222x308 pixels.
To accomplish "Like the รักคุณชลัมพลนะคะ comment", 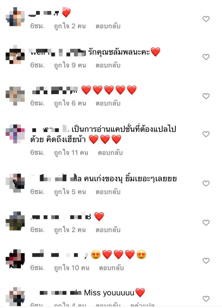I will [206, 57].
